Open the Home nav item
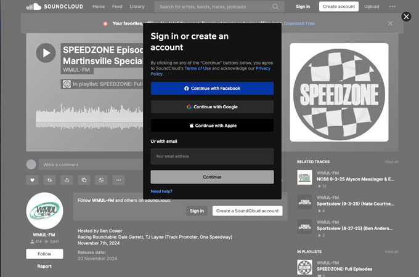419x277 pixels. click(99, 6)
